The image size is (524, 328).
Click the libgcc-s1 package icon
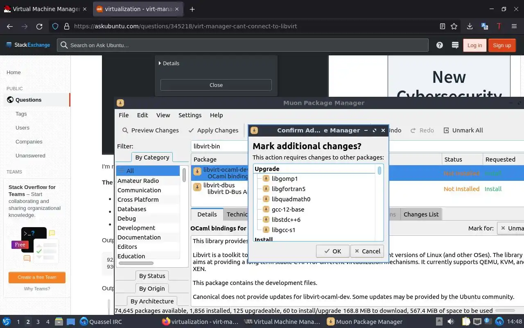click(266, 230)
